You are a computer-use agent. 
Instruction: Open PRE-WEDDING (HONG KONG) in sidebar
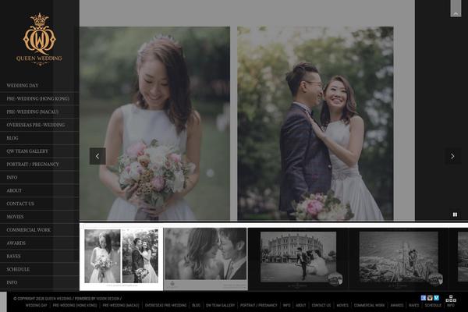[38, 98]
